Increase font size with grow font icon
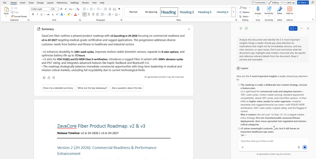The image size is (316, 159). coord(61,9)
